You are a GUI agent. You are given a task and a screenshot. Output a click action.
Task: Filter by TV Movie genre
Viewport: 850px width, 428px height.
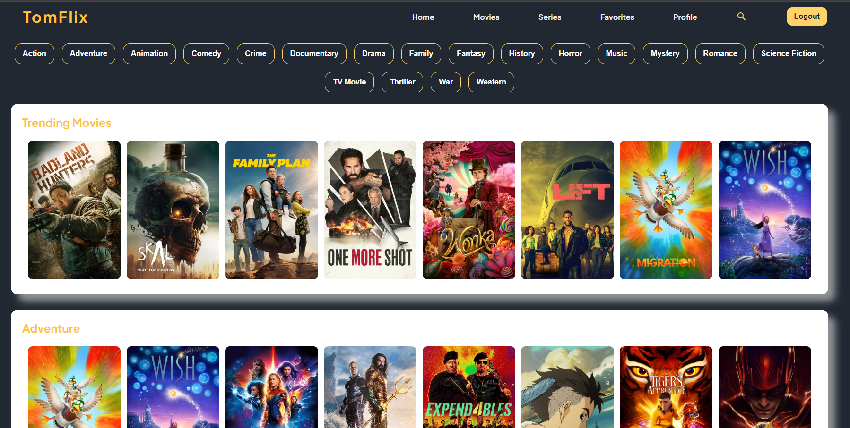pos(349,82)
